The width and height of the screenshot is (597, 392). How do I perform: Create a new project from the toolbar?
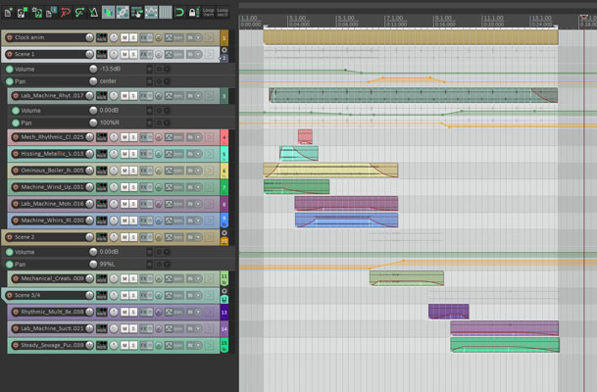[x=8, y=13]
